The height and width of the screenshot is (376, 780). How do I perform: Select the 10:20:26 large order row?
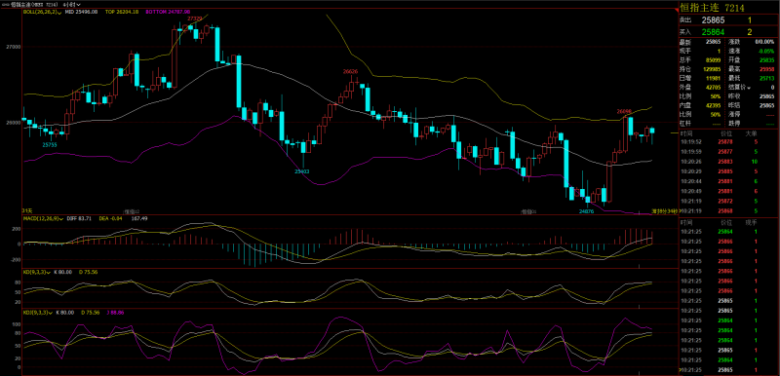pos(727,162)
